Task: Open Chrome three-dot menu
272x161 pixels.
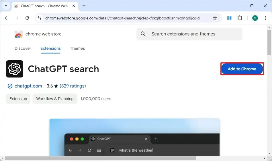Action: point(265,18)
